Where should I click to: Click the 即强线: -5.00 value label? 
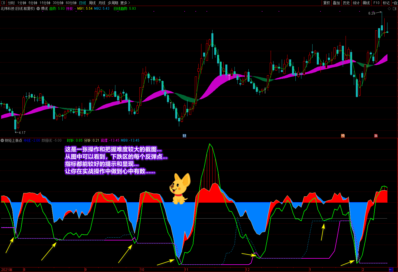click(x=52, y=140)
